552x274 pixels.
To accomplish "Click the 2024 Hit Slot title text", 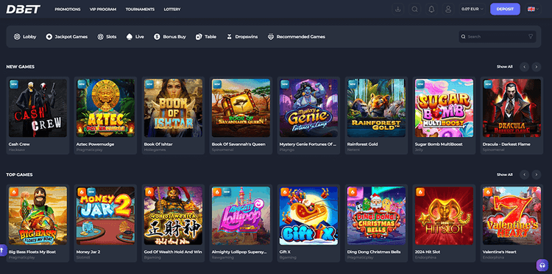I will pos(428,252).
